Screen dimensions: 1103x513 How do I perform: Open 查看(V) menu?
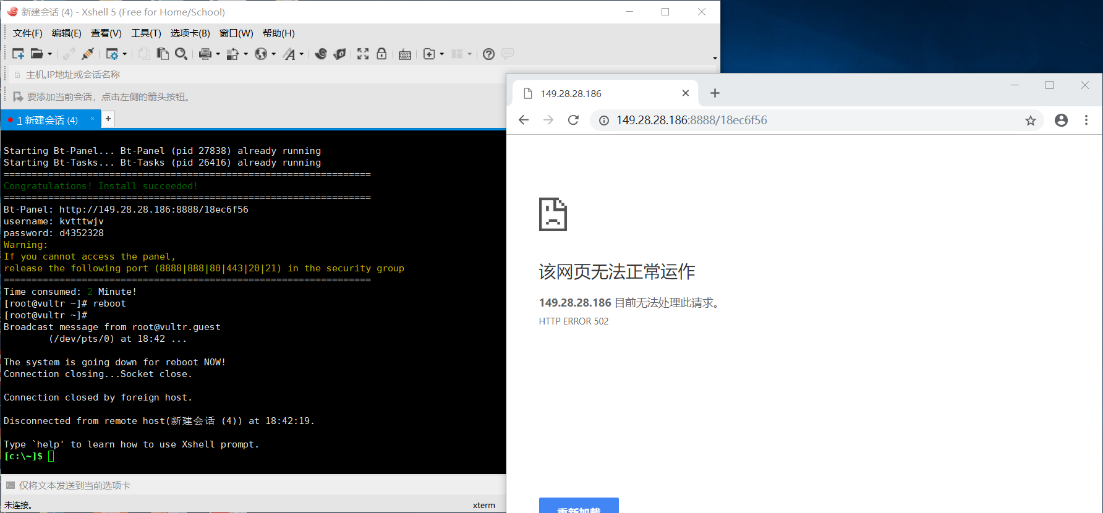[106, 33]
